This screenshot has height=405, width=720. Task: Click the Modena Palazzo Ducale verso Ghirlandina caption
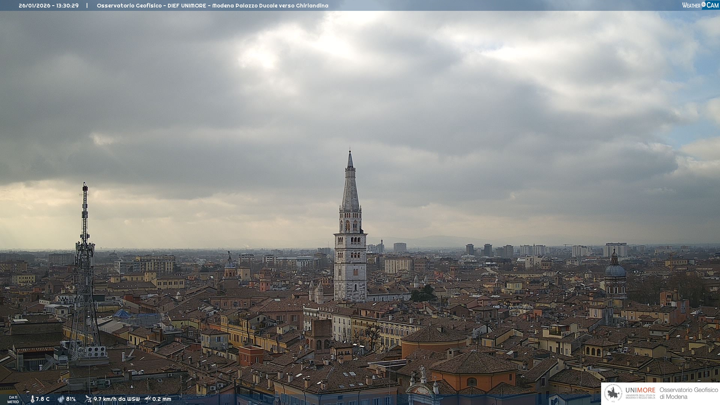(x=270, y=6)
